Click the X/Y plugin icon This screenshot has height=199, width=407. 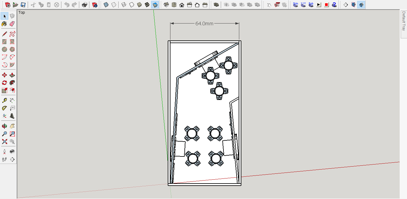click(x=303, y=5)
